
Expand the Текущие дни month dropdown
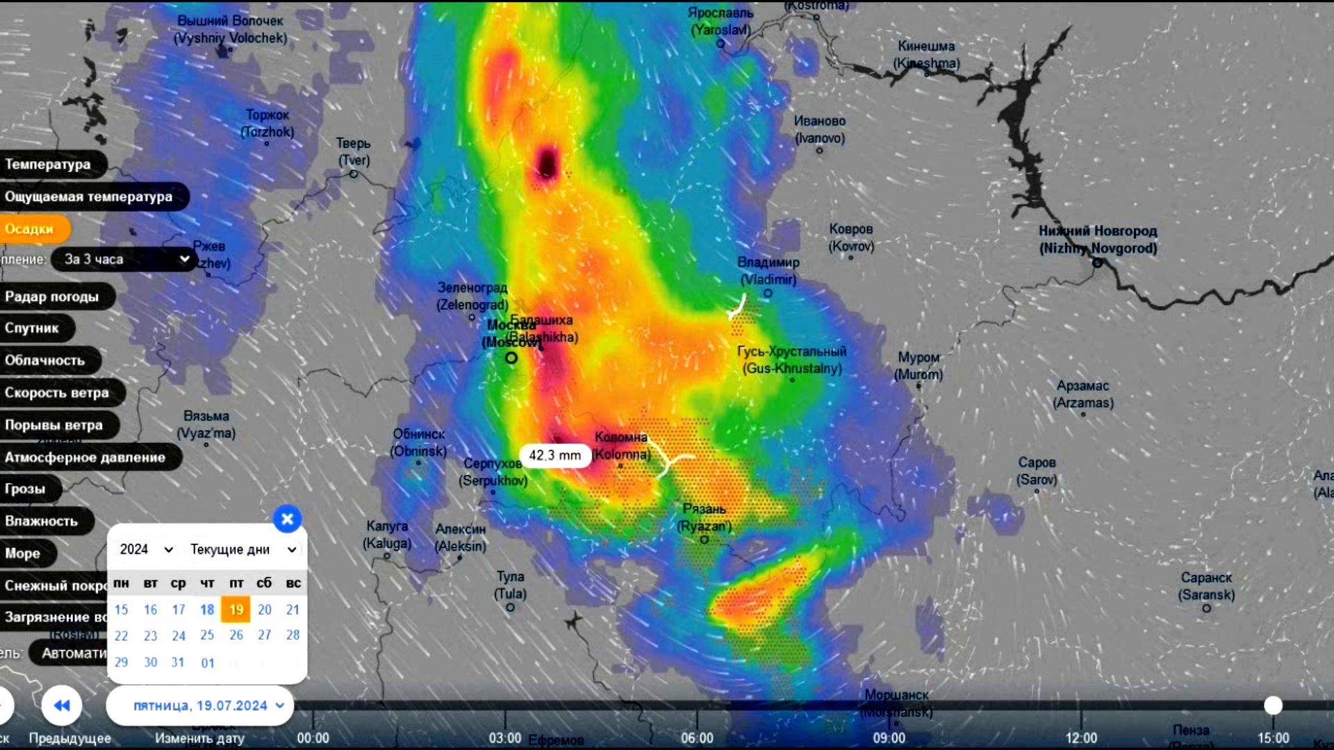click(243, 549)
